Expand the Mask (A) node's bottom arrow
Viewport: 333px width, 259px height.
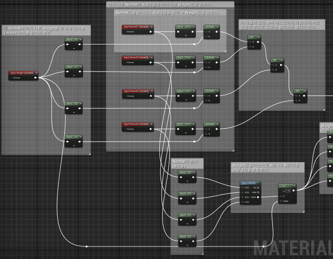pos(74,146)
